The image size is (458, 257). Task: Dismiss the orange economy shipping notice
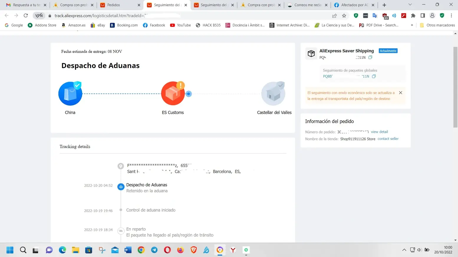401,93
